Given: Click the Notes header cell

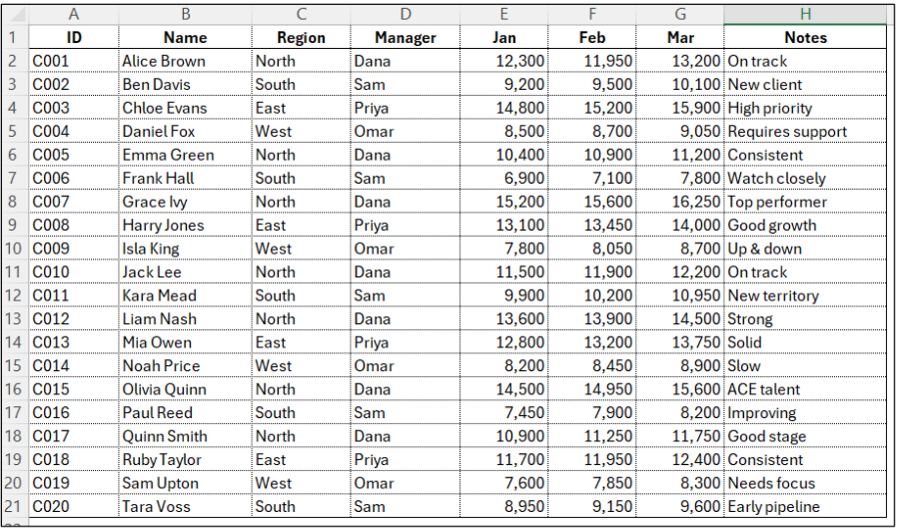Looking at the screenshot, I should pos(805,38).
